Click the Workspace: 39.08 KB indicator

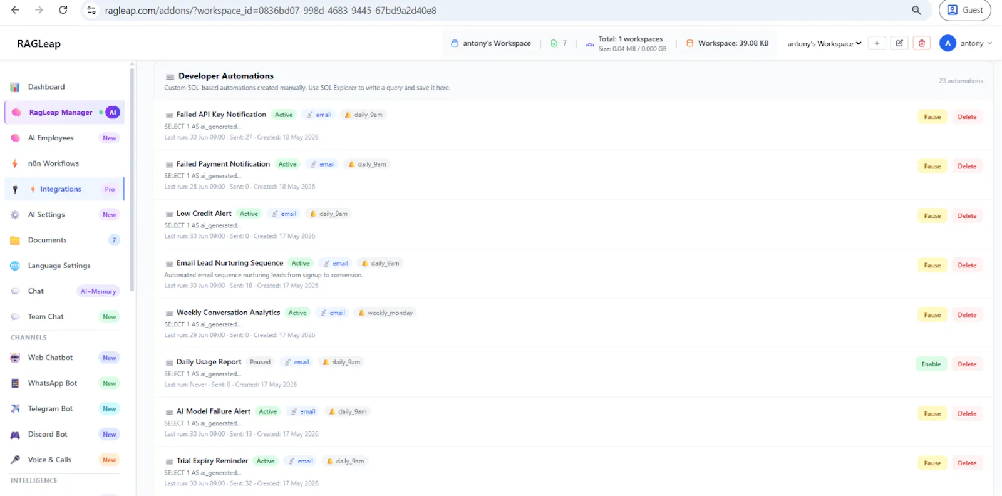click(x=727, y=43)
